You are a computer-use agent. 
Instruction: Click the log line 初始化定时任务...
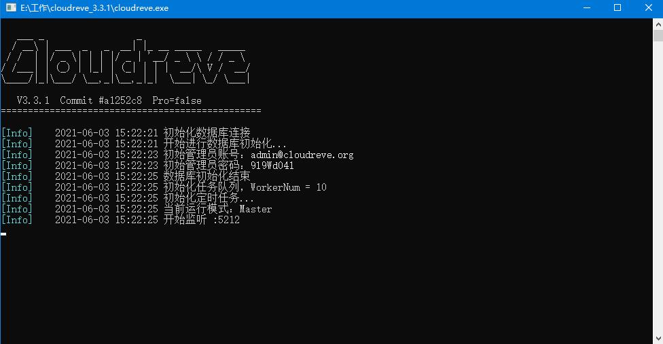tap(208, 198)
